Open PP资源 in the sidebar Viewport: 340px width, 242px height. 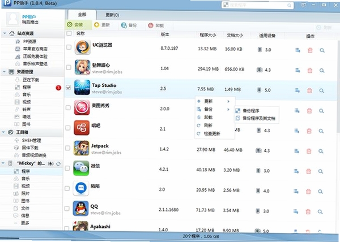(x=29, y=41)
